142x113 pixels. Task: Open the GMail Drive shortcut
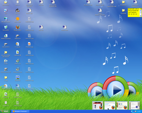pyautogui.click(x=18, y=36)
